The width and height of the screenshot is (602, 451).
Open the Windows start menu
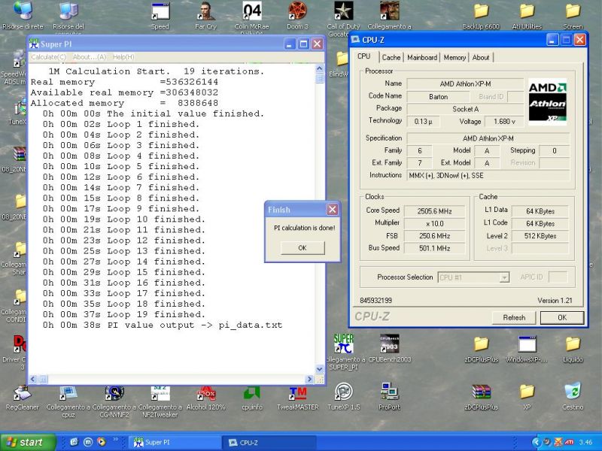(28, 442)
